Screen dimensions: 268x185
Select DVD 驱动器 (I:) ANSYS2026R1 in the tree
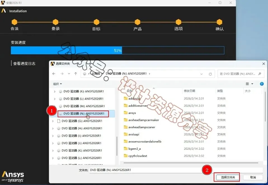coord(81,136)
